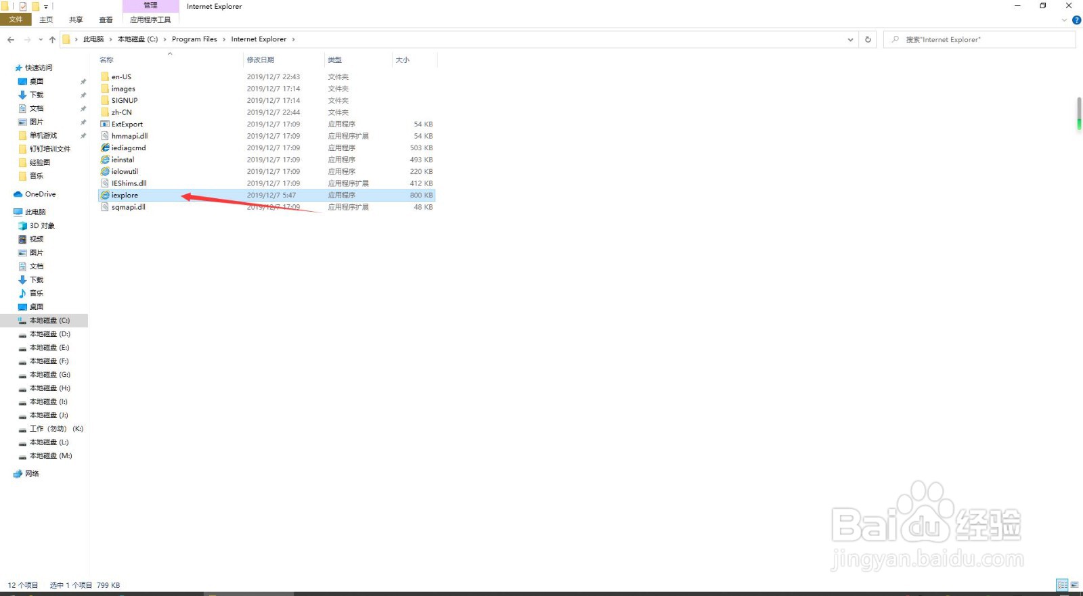Viewport: 1083px width, 596px height.
Task: Select the ieinstal file icon
Action: [x=105, y=160]
